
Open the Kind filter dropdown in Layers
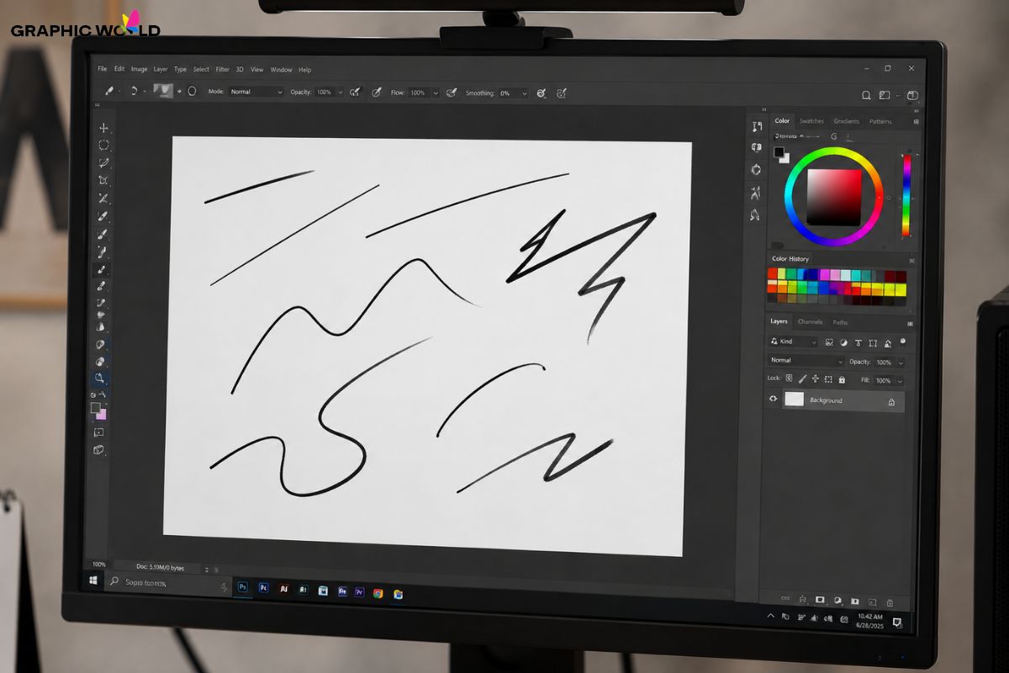click(x=794, y=342)
